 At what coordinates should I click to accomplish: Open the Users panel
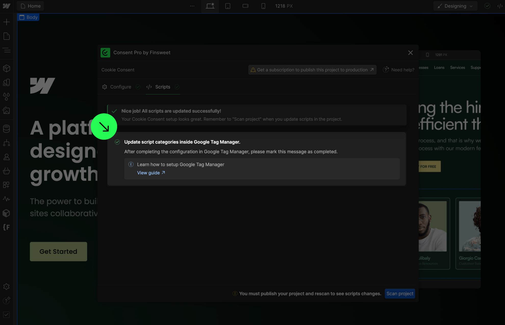pos(7,157)
